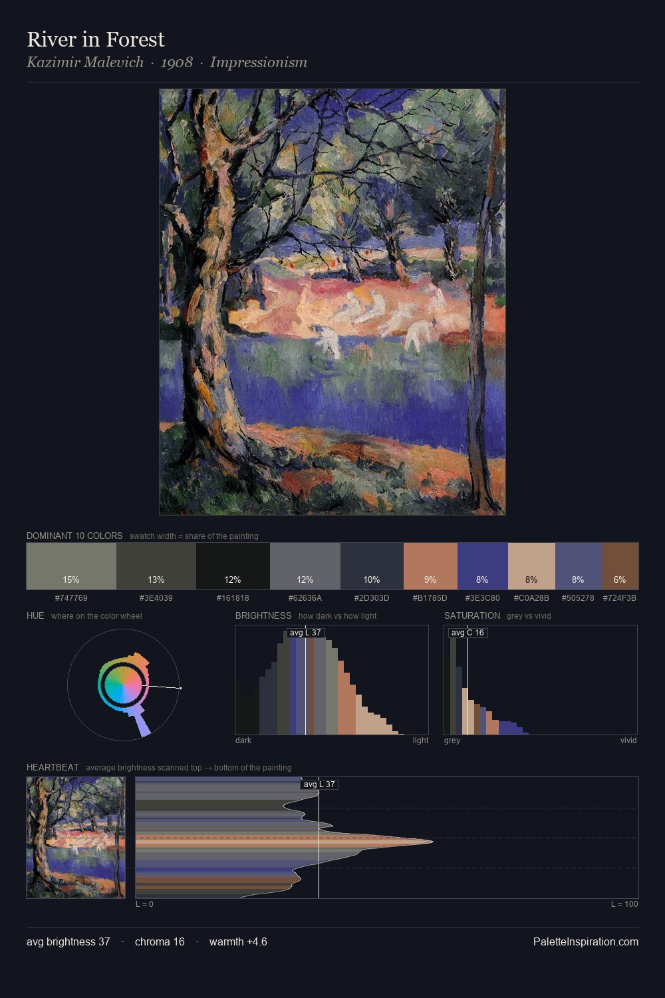Select the #3E4039 dark olive swatch

pos(156,566)
